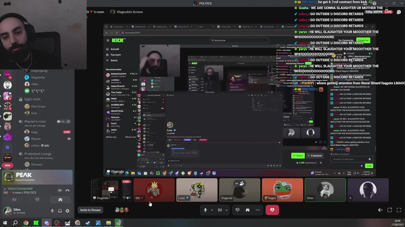Join Egg's room voice channel
The height and width of the screenshot is (227, 405).
click(x=32, y=99)
